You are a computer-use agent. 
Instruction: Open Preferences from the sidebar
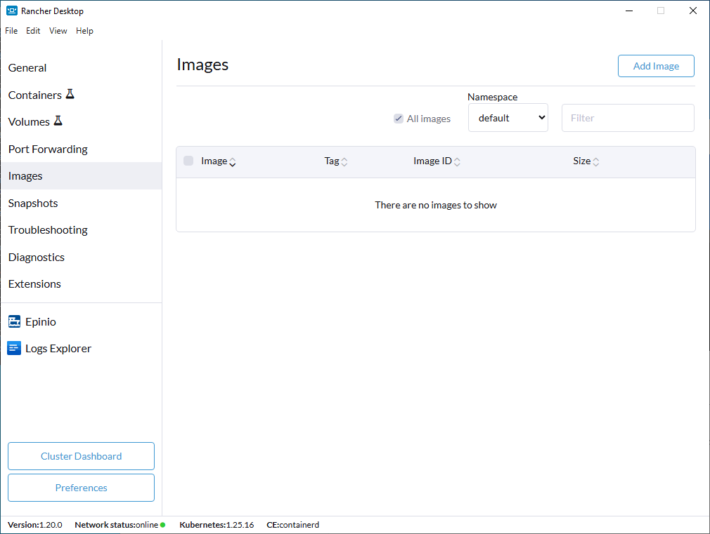[x=81, y=488]
